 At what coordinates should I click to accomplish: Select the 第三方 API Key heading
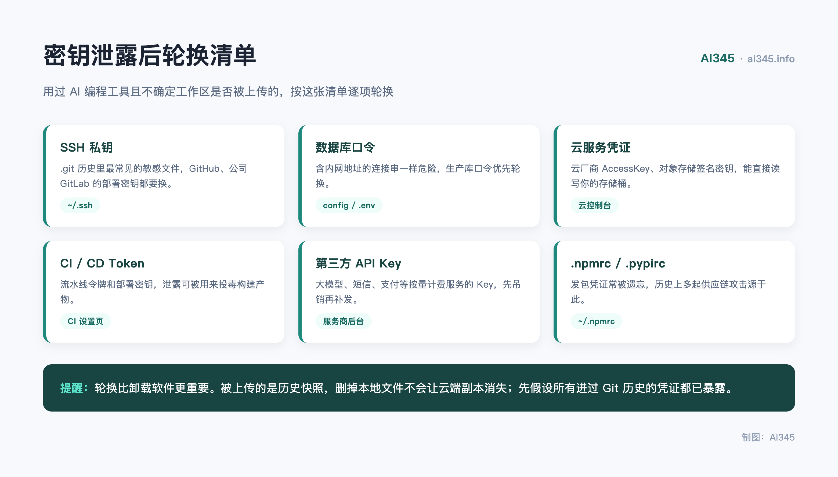point(358,263)
